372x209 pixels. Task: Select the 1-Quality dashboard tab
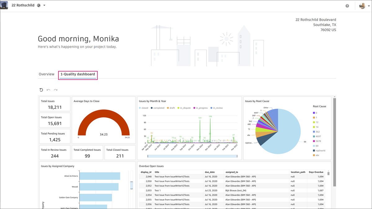[x=78, y=74]
